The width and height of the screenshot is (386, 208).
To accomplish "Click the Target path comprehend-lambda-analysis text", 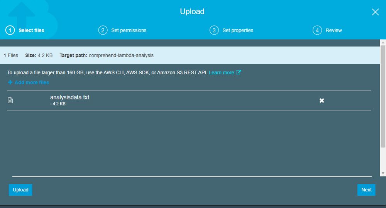I will tap(107, 55).
